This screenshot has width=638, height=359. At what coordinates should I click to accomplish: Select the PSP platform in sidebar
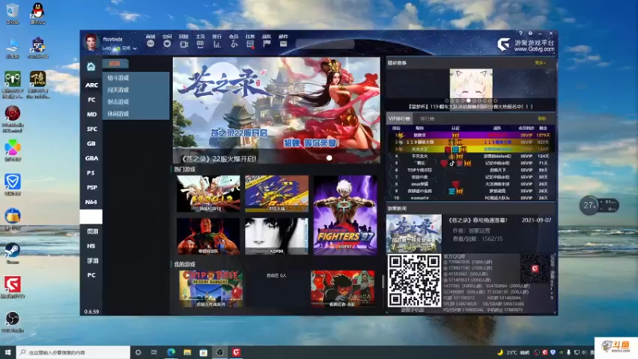point(91,187)
